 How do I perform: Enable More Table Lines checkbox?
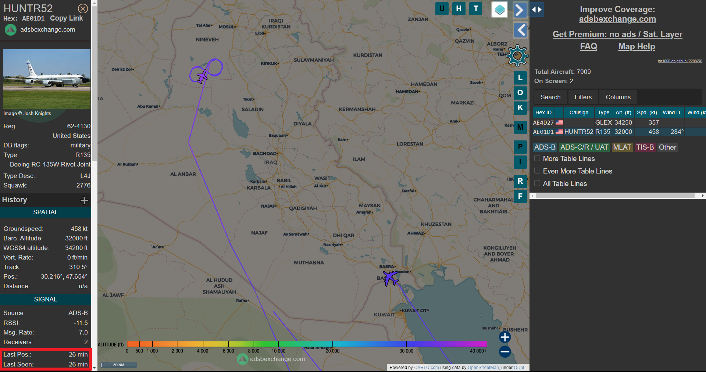[537, 158]
